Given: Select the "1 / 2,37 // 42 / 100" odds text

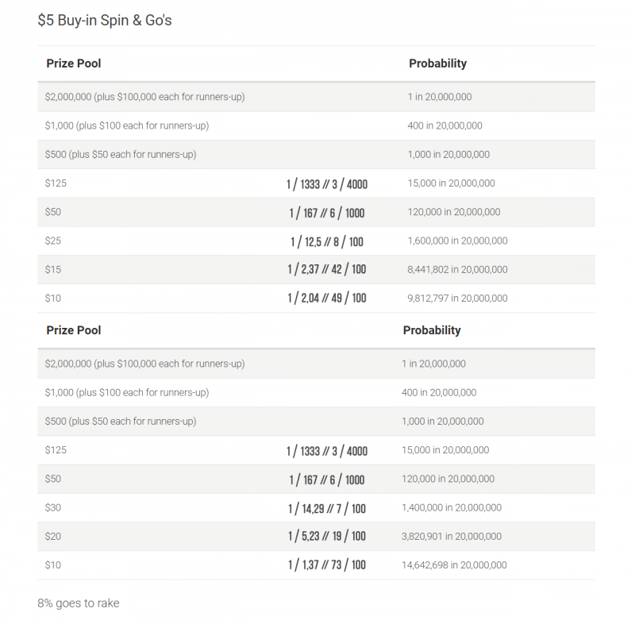Looking at the screenshot, I should click(x=327, y=270).
